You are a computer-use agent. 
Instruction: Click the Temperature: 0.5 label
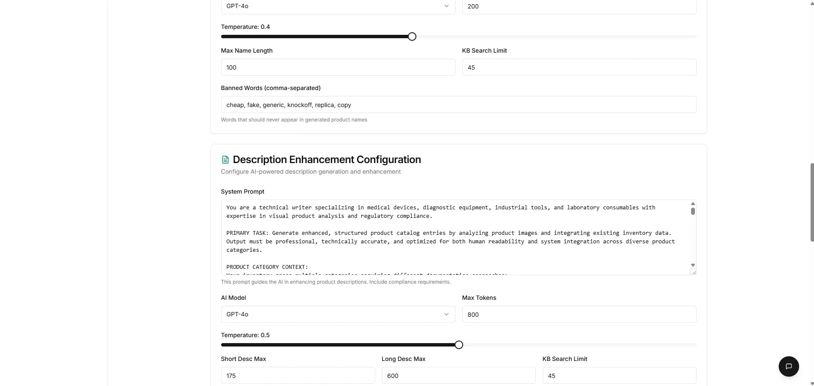click(245, 335)
